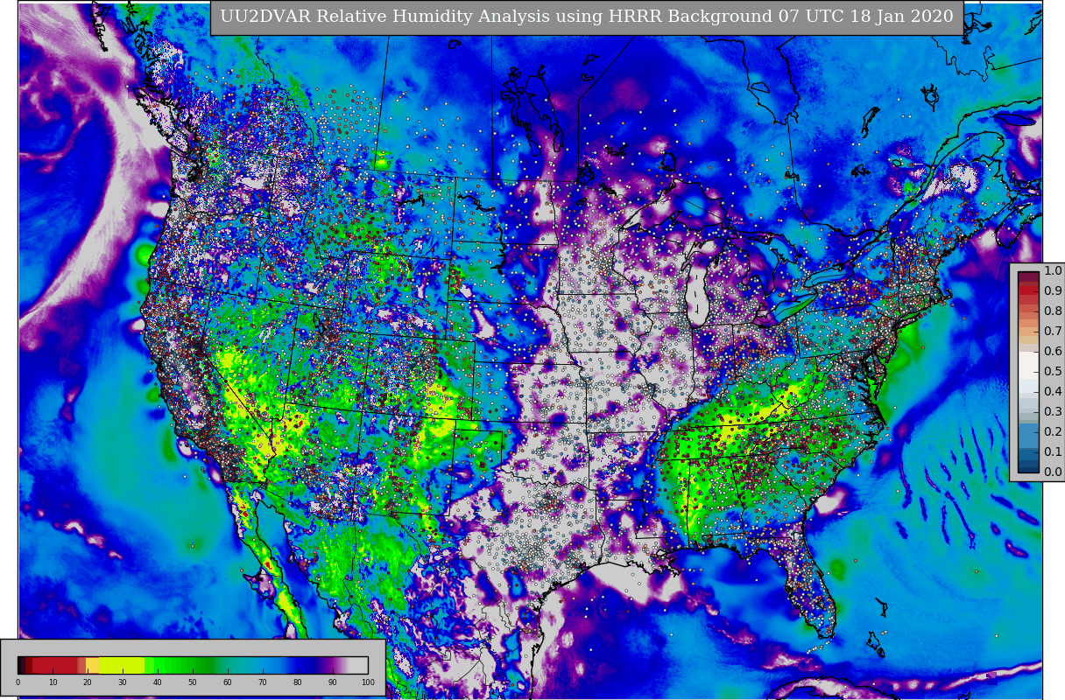Click the 80 tick label on humidity colorbar
This screenshot has height=700, width=1065.
pos(298,682)
